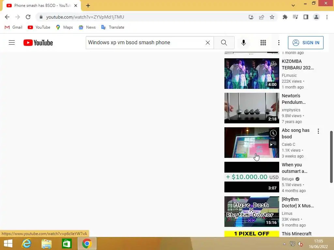Click the Newton's Pendulum title
This screenshot has width=334, height=250.
[294, 99]
